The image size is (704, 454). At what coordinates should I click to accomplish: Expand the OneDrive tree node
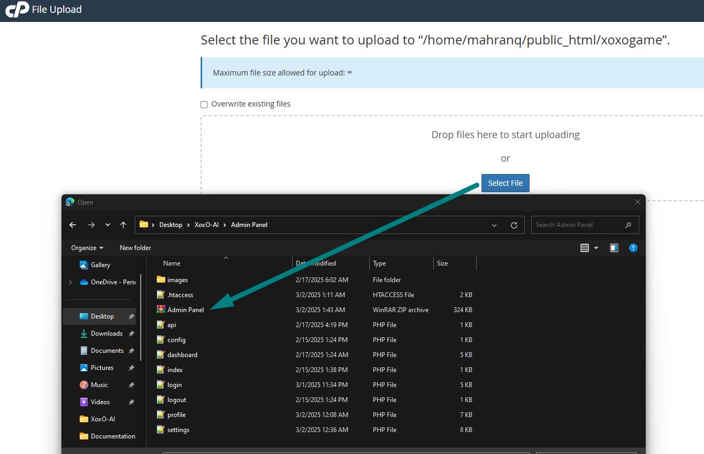70,282
